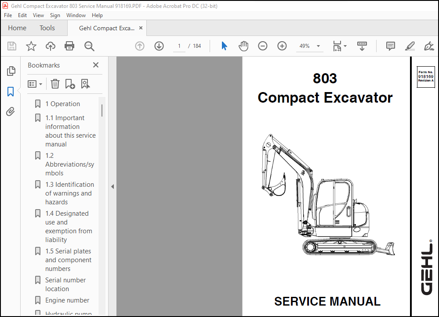Zoom in with the plus circle icon
Image resolution: width=439 pixels, height=317 pixels.
pos(282,46)
